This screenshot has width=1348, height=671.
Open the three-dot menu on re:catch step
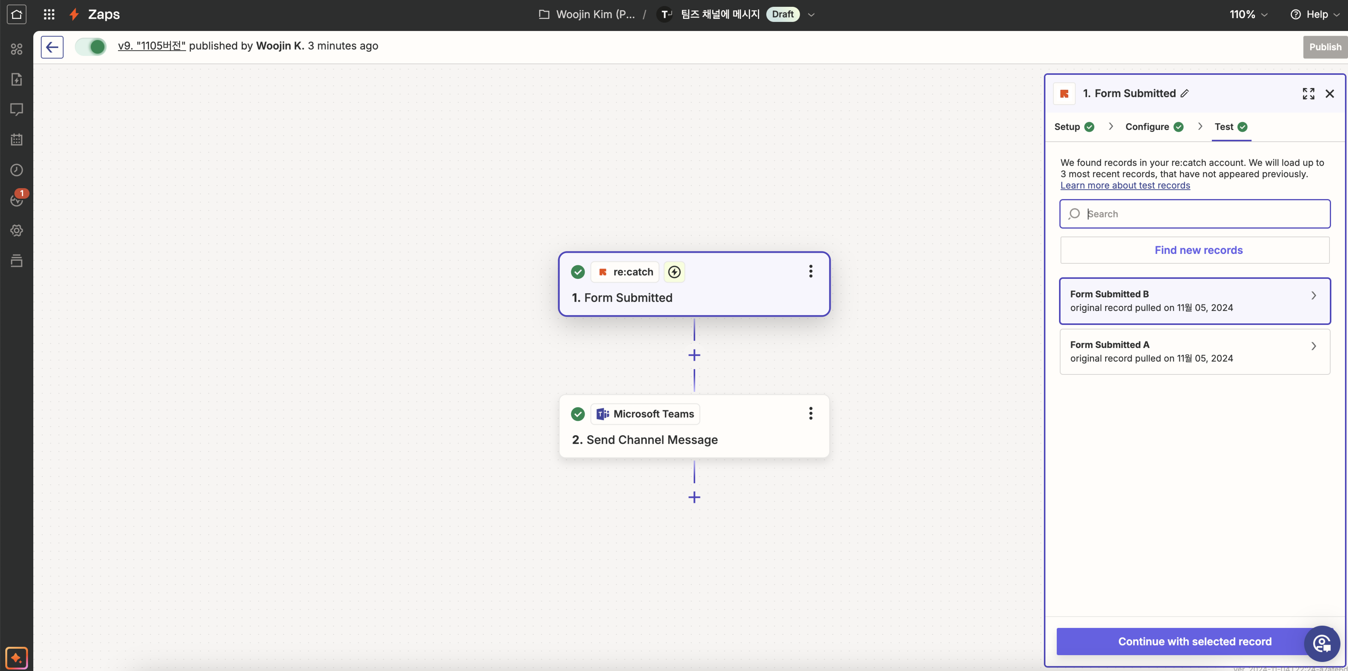pyautogui.click(x=811, y=271)
